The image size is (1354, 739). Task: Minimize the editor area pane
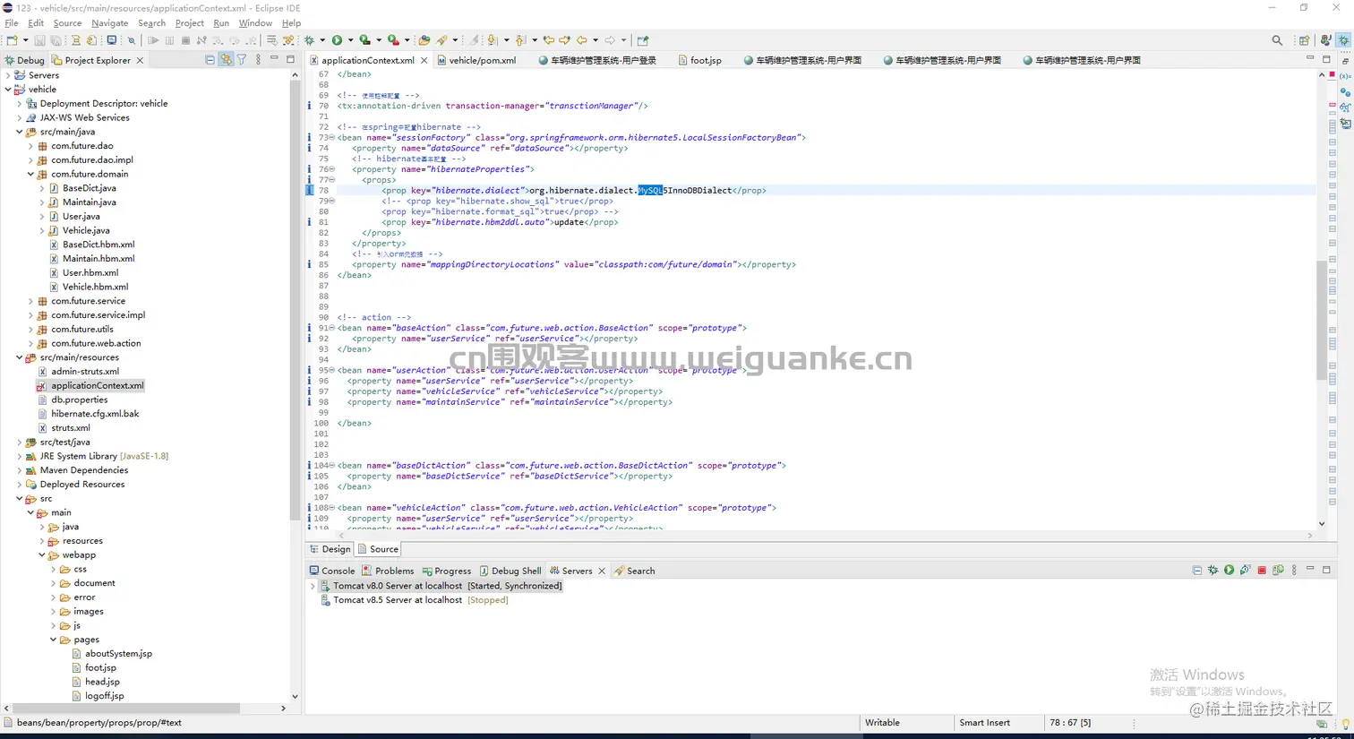[1310, 59]
